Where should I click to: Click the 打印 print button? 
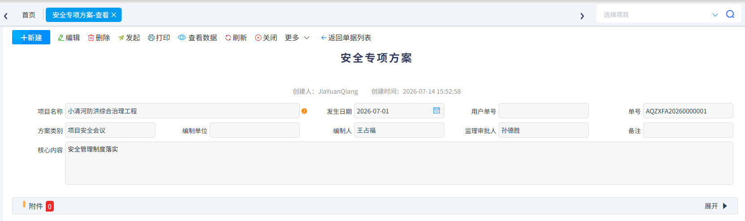pyautogui.click(x=159, y=38)
